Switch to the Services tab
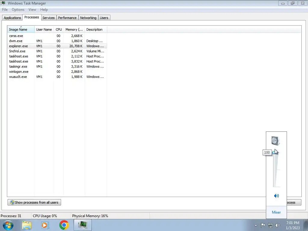The height and width of the screenshot is (231, 308). pyautogui.click(x=48, y=18)
